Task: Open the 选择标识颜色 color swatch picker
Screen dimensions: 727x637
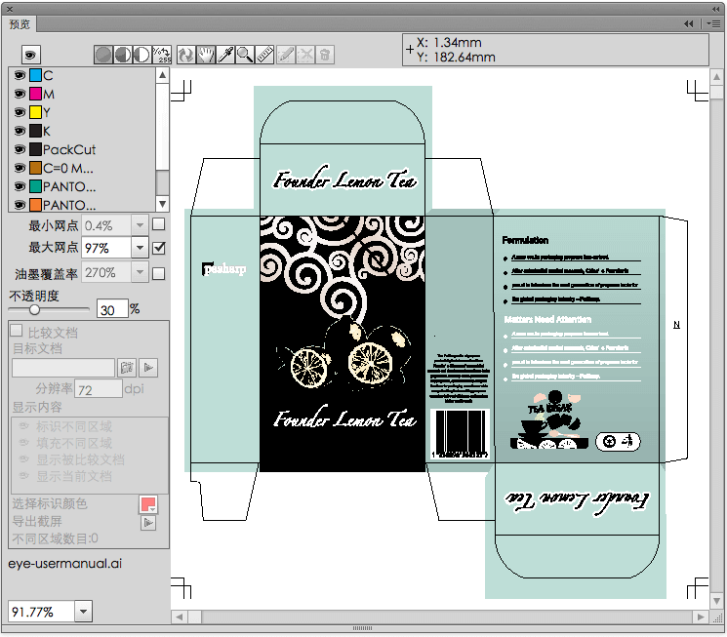Action: click(x=148, y=504)
